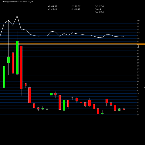This screenshot has width=145, height=145.
Task: Click the high value H: 50.95
Action: [x=76, y=6]
